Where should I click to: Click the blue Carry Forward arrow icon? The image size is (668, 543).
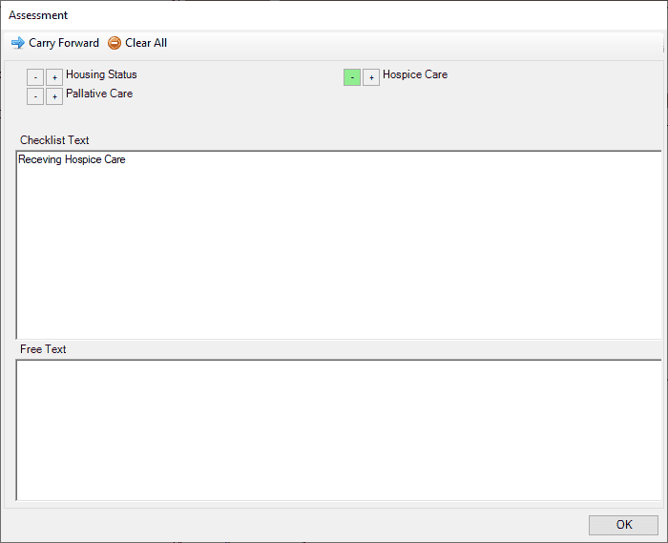(x=18, y=43)
